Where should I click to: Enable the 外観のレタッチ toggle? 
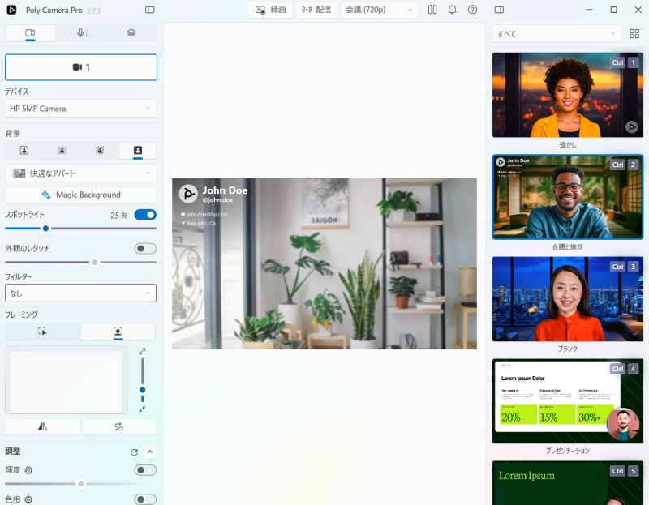[145, 249]
